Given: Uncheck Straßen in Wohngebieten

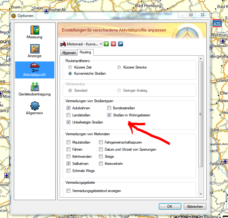Looking at the screenshot, I should tap(109, 115).
